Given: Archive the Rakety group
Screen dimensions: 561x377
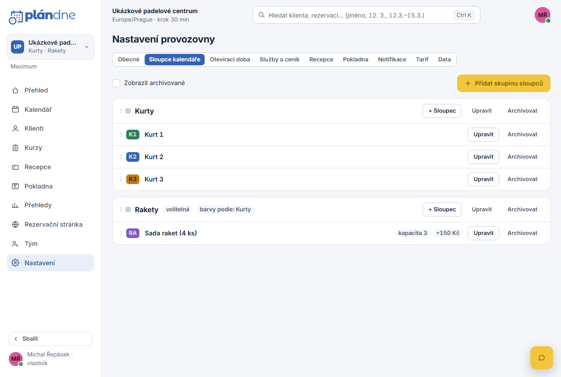Looking at the screenshot, I should (x=522, y=210).
